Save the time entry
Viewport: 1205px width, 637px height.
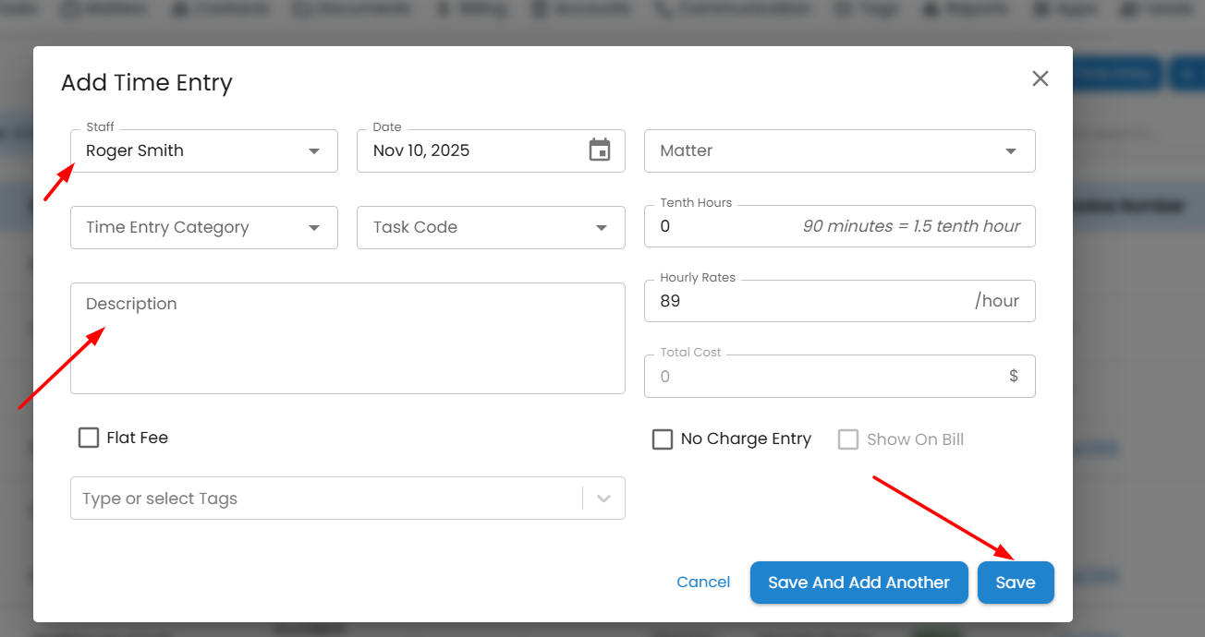[x=1015, y=583]
